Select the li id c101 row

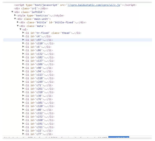[x=39, y=103]
